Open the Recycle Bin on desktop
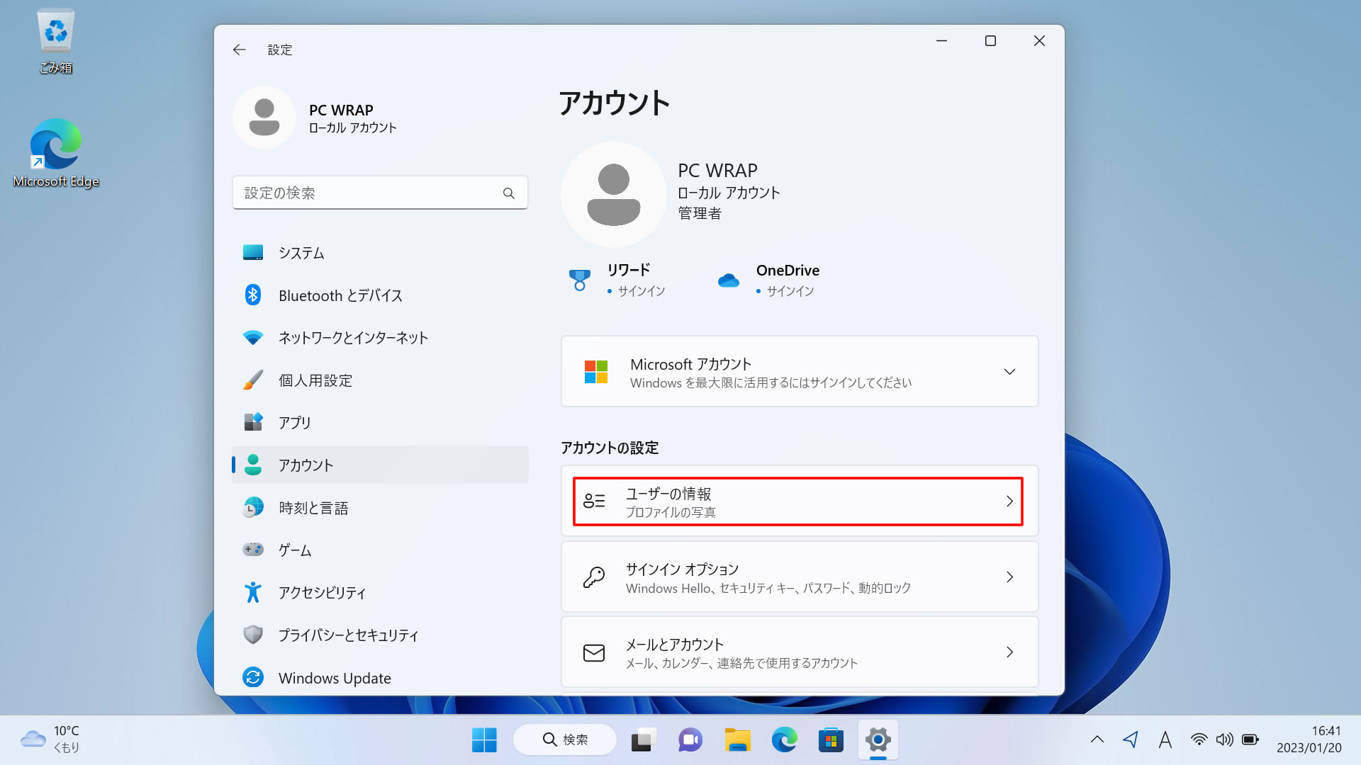 tap(55, 41)
